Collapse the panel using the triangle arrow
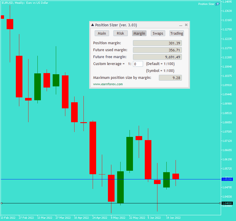 pyautogui.click(x=92, y=25)
